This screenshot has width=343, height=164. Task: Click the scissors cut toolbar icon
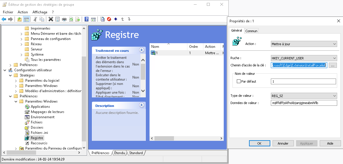(x=35, y=19)
